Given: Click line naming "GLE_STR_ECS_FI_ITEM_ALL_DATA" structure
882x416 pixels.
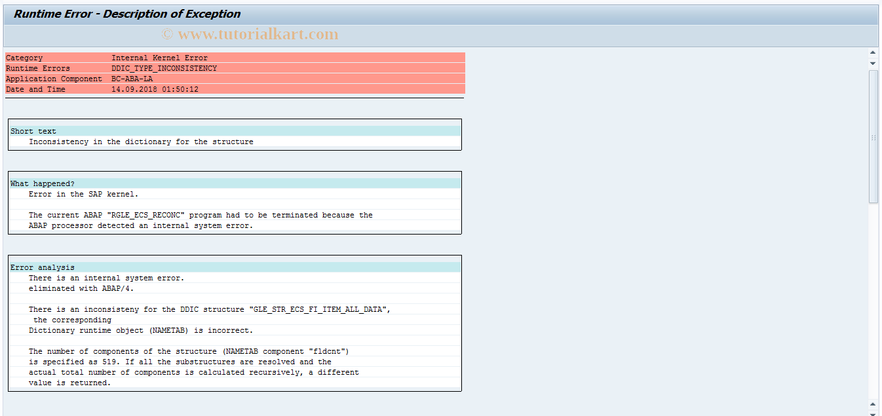Looking at the screenshot, I should [x=210, y=309].
